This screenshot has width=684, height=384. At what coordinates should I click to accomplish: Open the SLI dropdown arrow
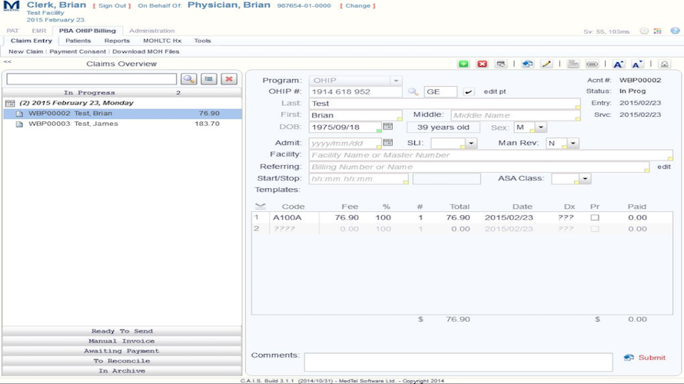(470, 143)
